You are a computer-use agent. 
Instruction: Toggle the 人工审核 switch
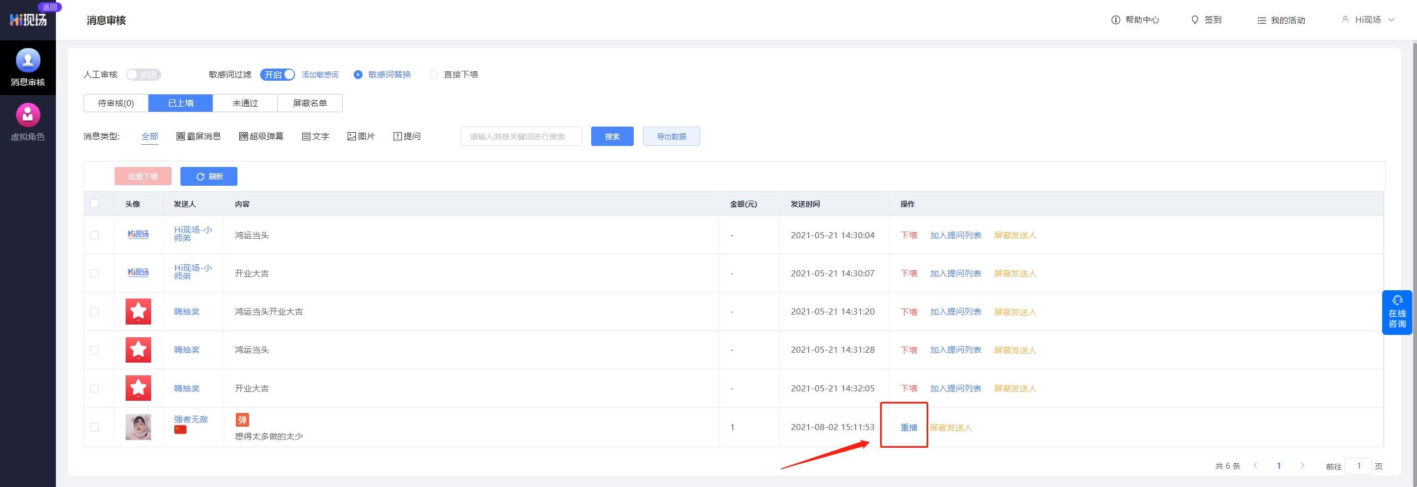(x=143, y=75)
